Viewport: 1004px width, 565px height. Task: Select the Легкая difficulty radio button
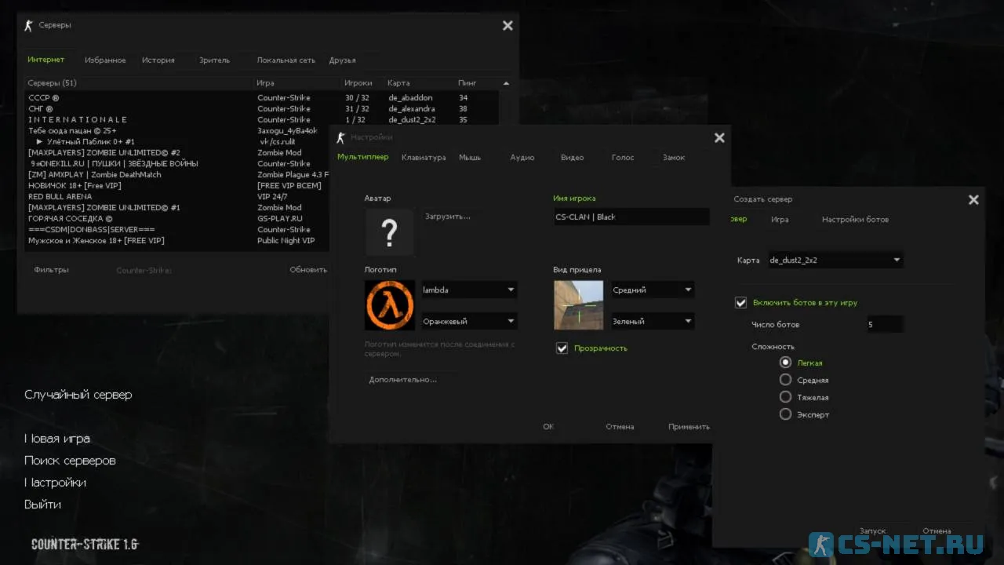(785, 363)
